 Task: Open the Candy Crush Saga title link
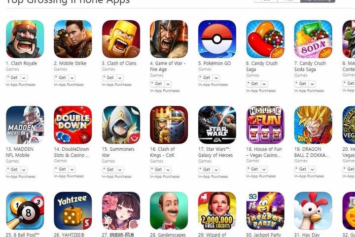(x=262, y=66)
